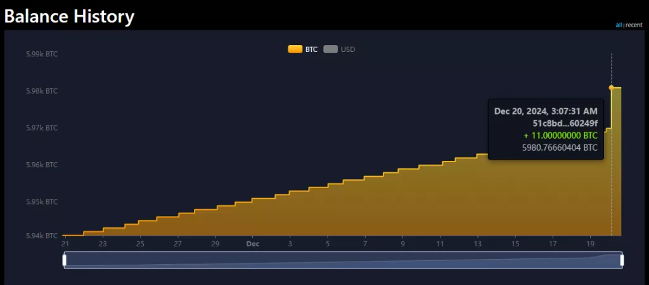The image size is (649, 285).
Task: Switch to 'recent' balance history view
Action: [634, 25]
